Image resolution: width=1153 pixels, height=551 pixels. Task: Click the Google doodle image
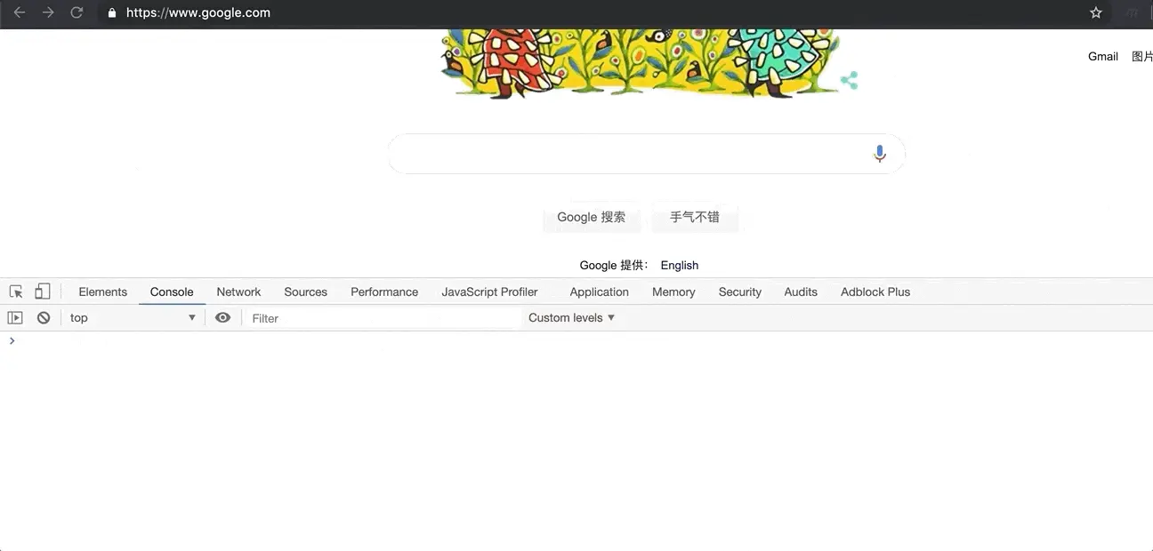tap(641, 63)
